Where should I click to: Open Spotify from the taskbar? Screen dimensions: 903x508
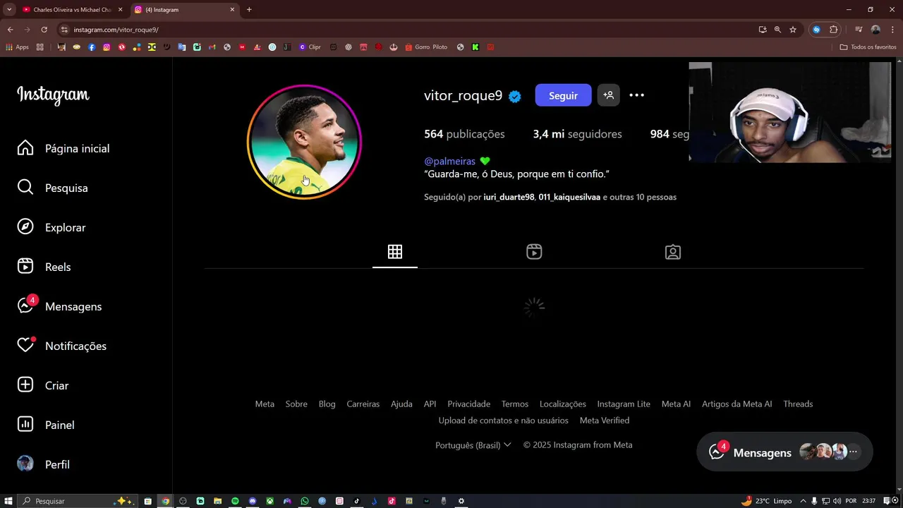(235, 501)
